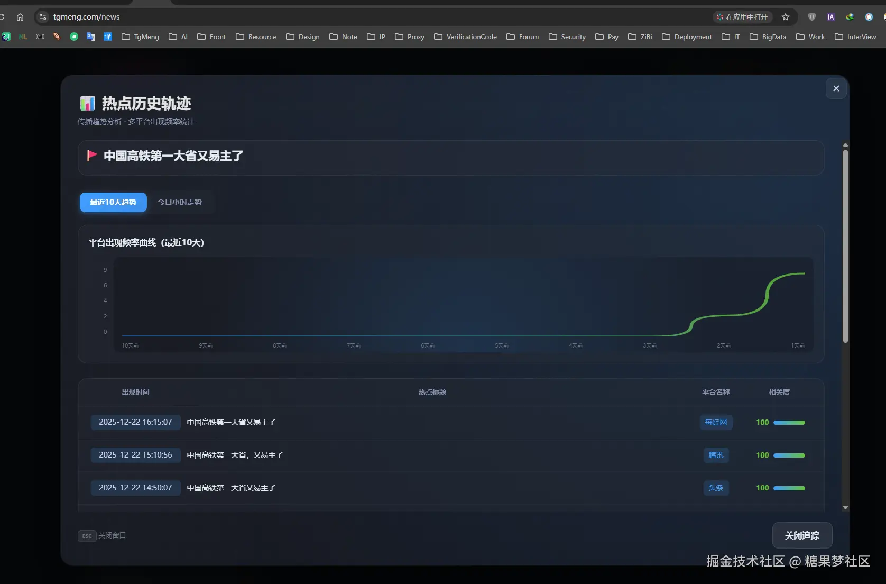Click the address bar URL tgmeng.com/news

click(87, 17)
